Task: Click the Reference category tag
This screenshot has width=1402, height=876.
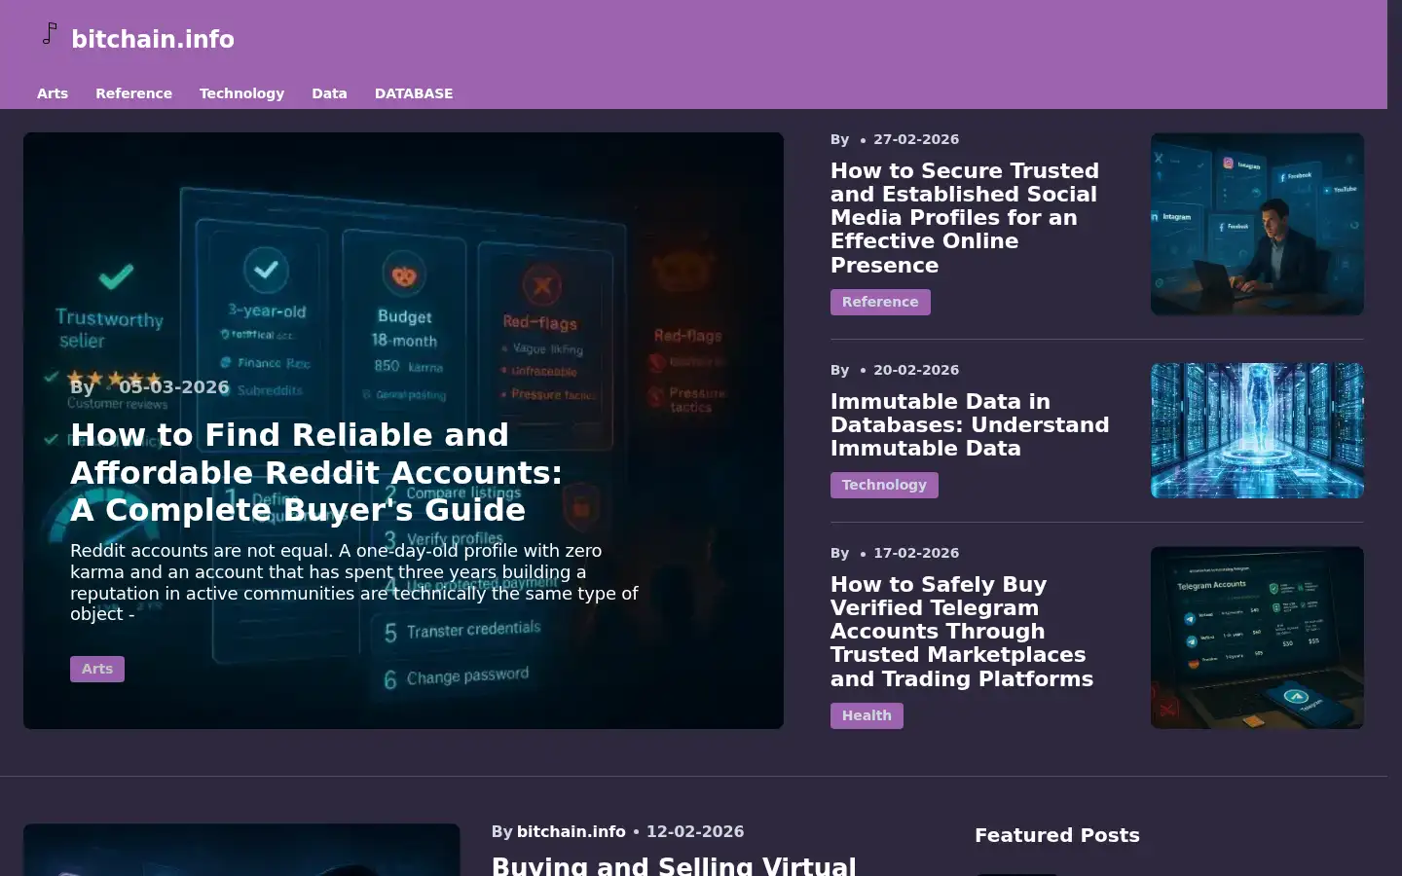Action: click(880, 302)
